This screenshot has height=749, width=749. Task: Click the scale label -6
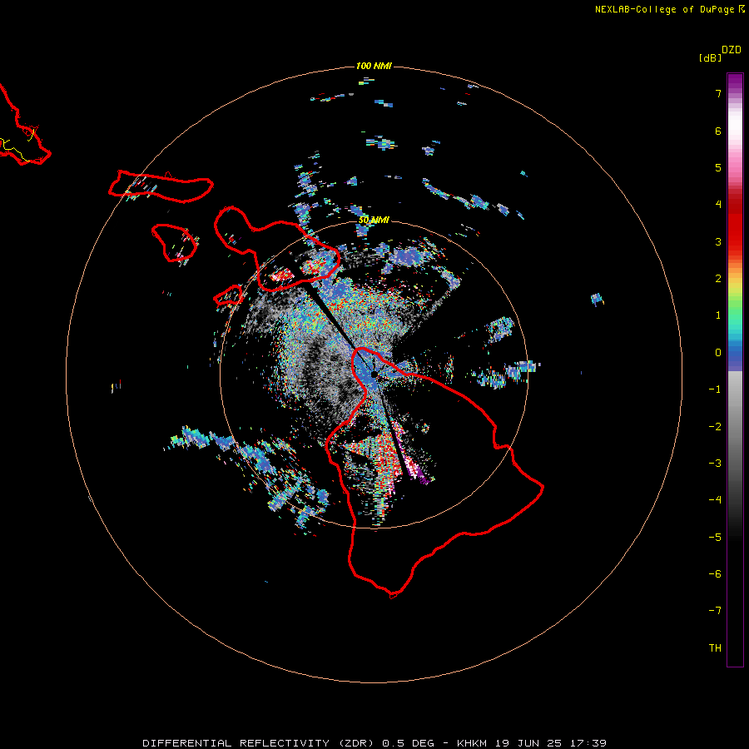point(715,574)
